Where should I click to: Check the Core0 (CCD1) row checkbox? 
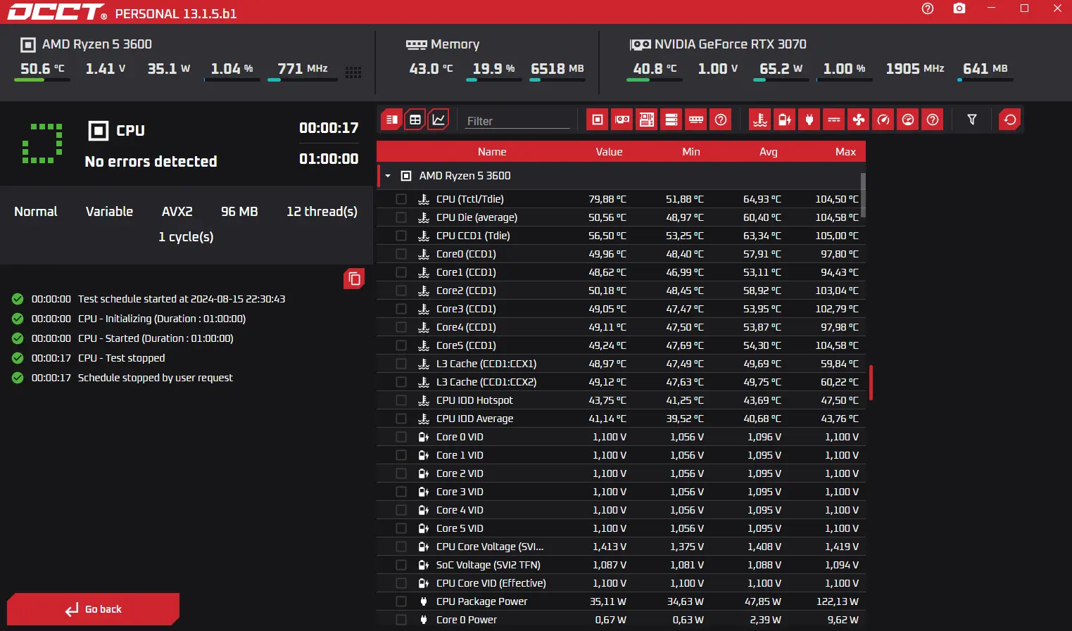(x=401, y=254)
